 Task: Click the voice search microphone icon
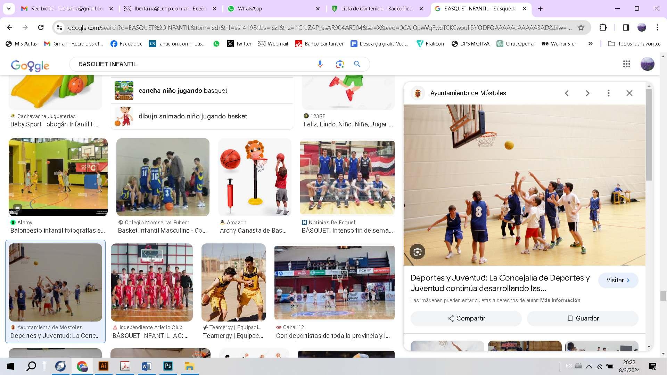pyautogui.click(x=320, y=64)
